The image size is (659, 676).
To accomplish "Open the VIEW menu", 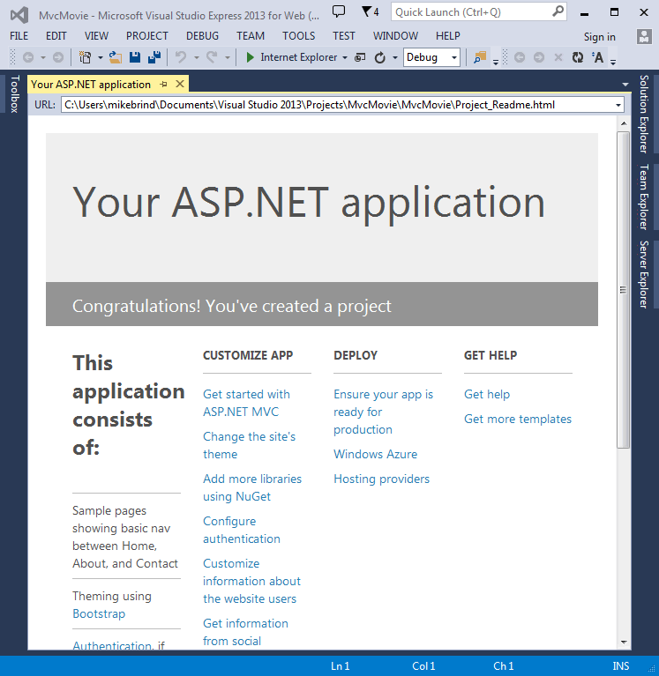I will click(x=96, y=36).
